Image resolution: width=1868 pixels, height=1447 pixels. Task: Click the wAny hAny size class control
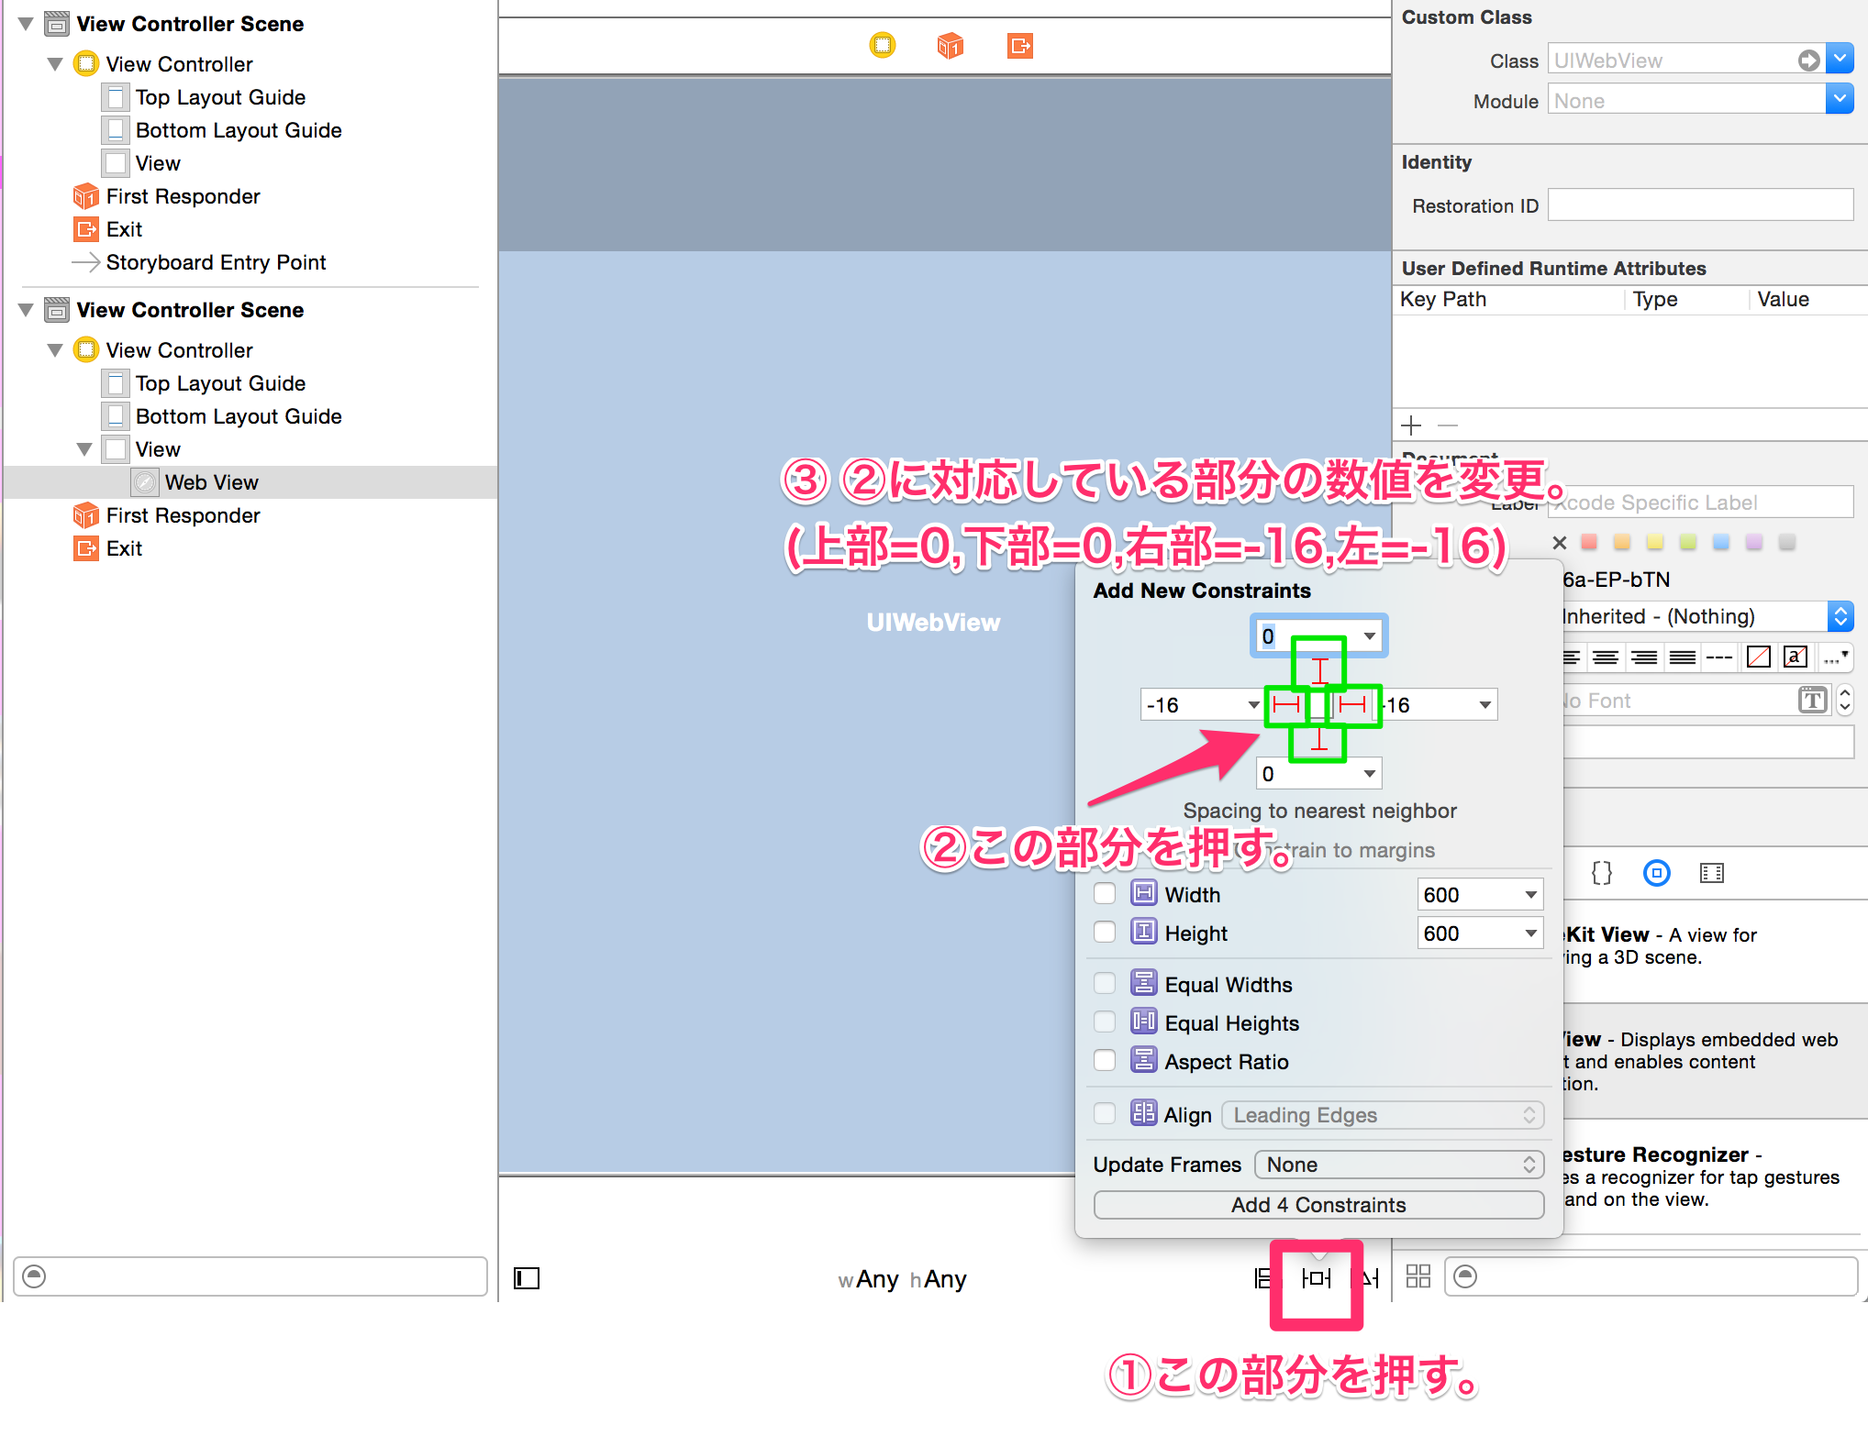(902, 1278)
